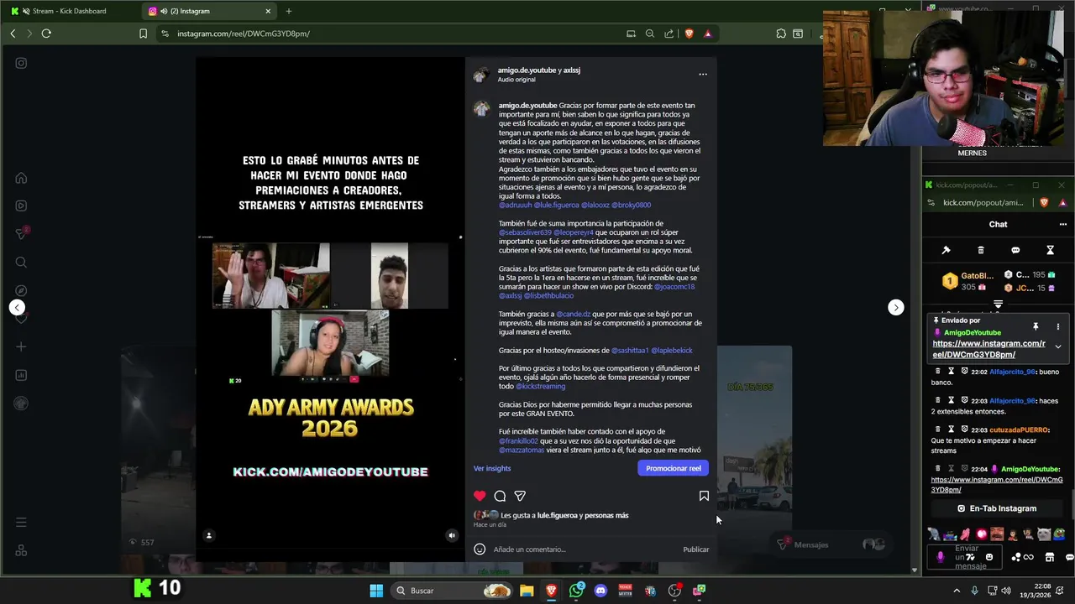
Task: Open Instagram home icon in the sidebar
Action: click(x=21, y=178)
